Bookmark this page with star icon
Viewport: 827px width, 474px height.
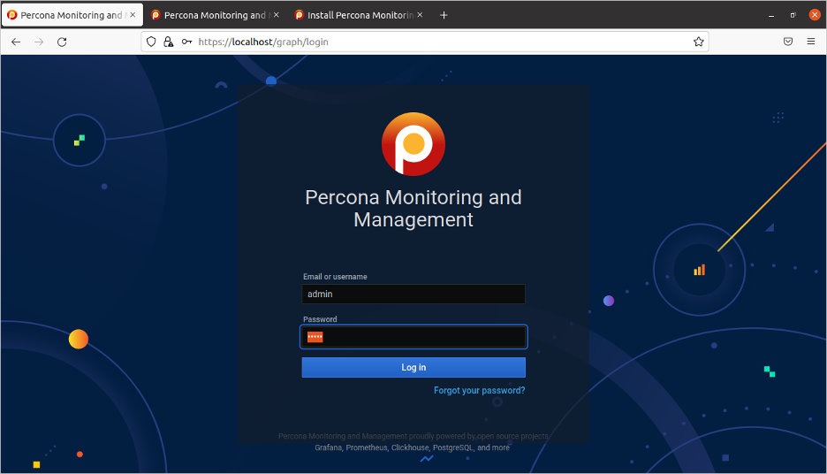[x=698, y=42]
